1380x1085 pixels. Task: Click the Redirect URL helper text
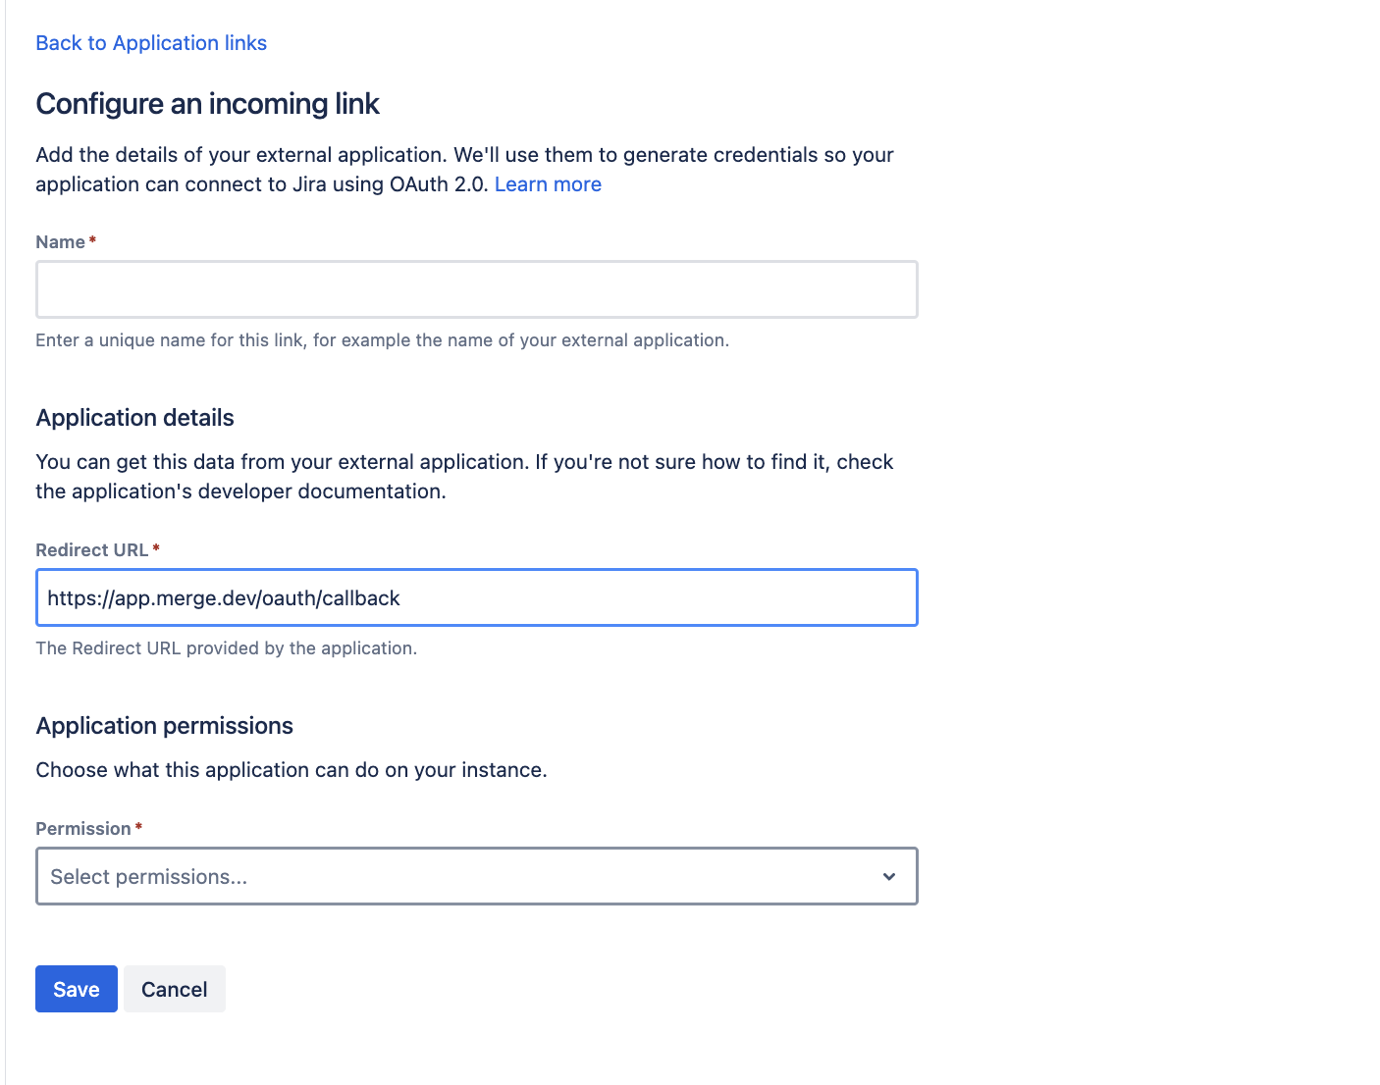[x=226, y=648]
